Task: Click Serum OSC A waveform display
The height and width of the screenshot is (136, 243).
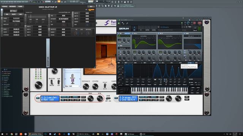Action: pyautogui.click(x=144, y=44)
